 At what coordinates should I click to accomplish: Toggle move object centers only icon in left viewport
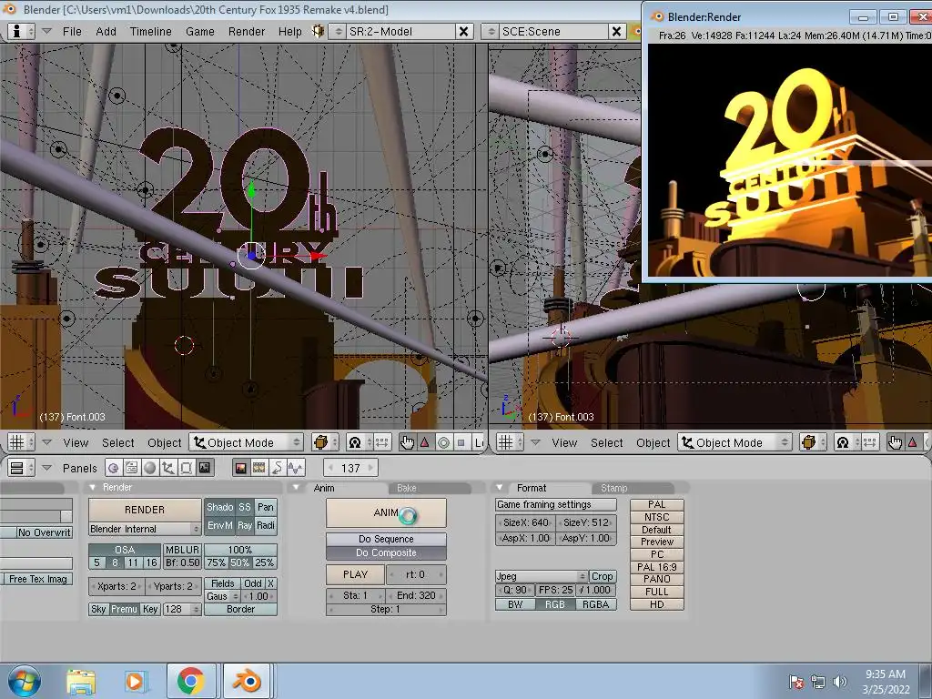(381, 442)
